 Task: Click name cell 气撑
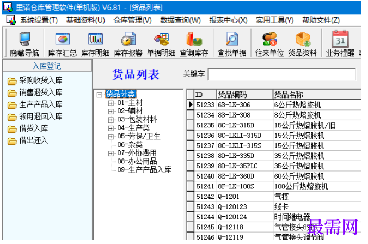[317, 197]
